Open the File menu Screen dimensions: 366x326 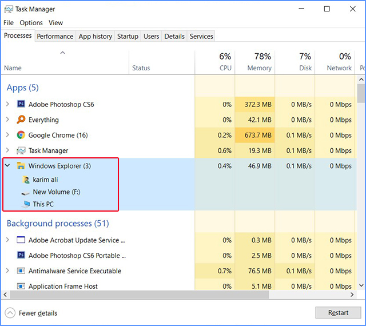[x=9, y=23]
